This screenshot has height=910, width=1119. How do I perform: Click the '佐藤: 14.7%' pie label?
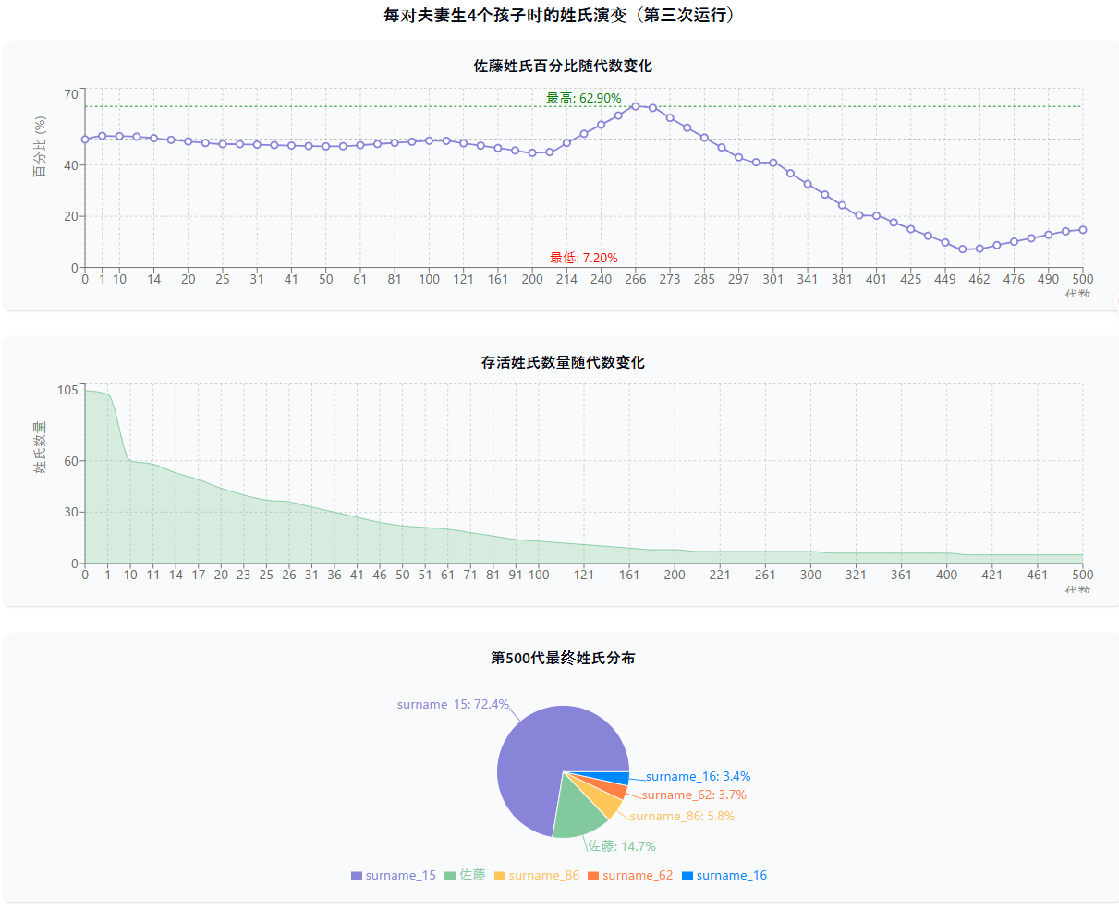click(622, 846)
